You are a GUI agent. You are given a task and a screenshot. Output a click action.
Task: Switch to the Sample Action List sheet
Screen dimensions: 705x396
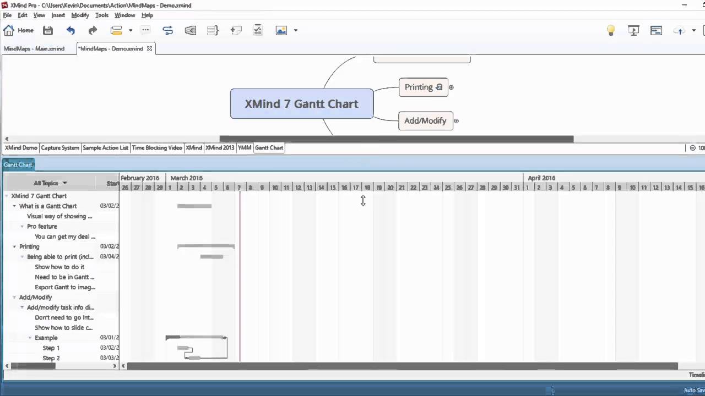105,147
